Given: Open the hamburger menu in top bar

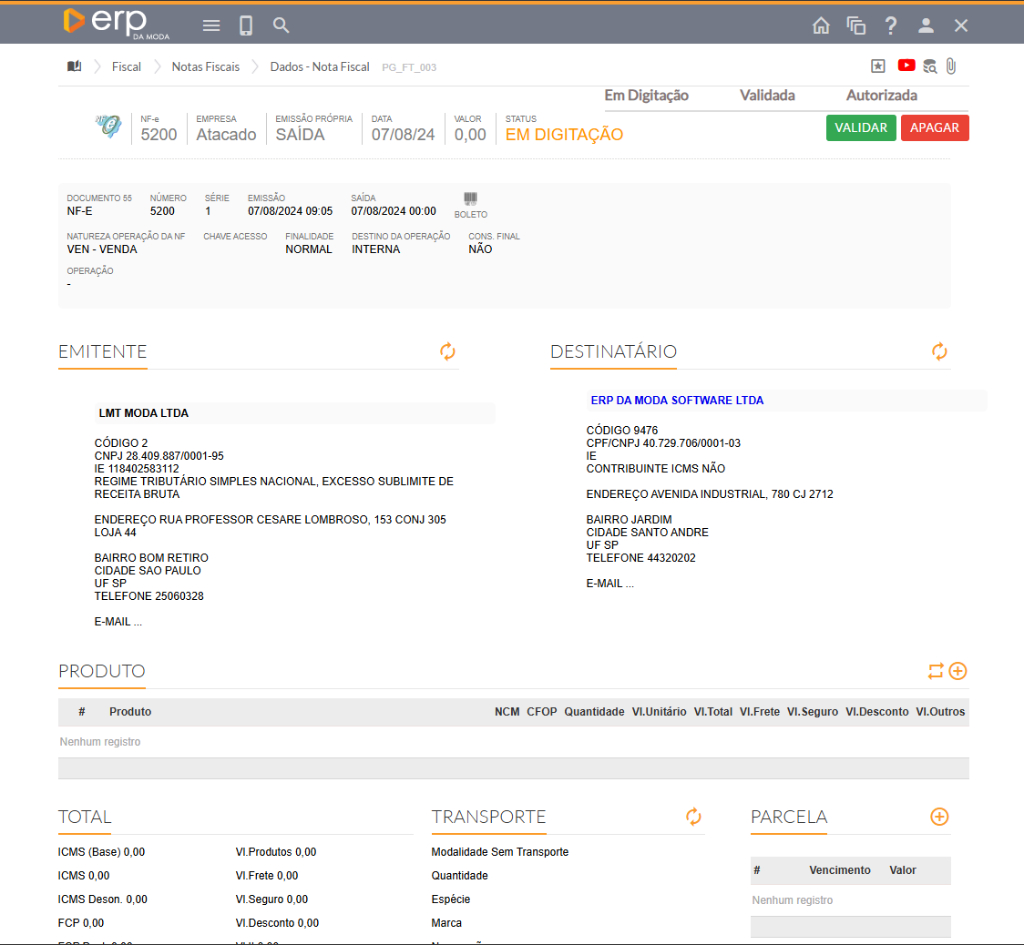Looking at the screenshot, I should point(211,25).
